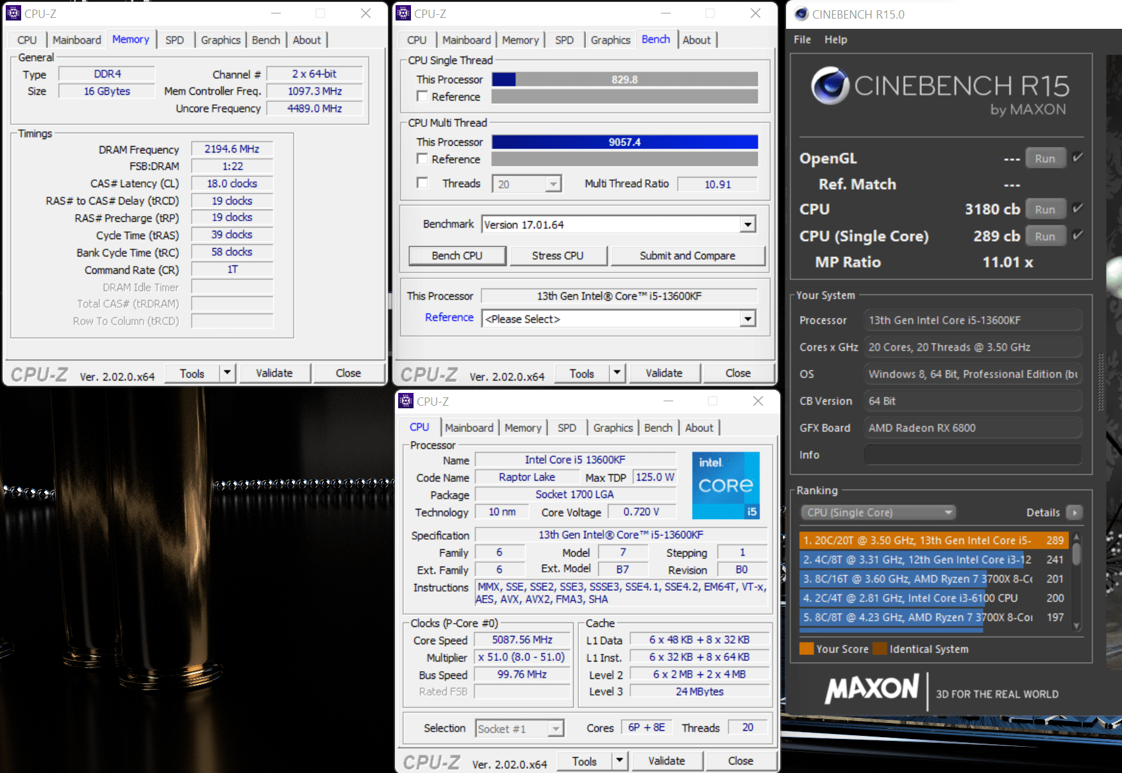1122x773 pixels.
Task: Check the Threads checkbox in Bench window
Action: click(422, 183)
